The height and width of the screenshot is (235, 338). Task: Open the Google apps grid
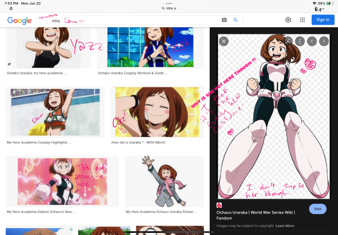pos(302,20)
